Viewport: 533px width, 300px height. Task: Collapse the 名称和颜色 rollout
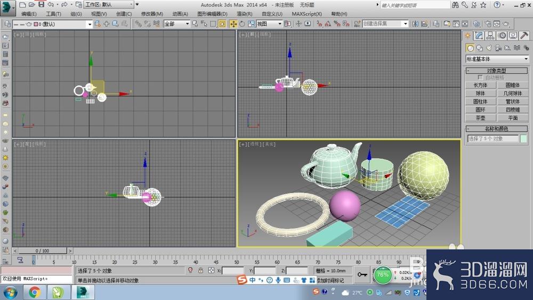[497, 129]
